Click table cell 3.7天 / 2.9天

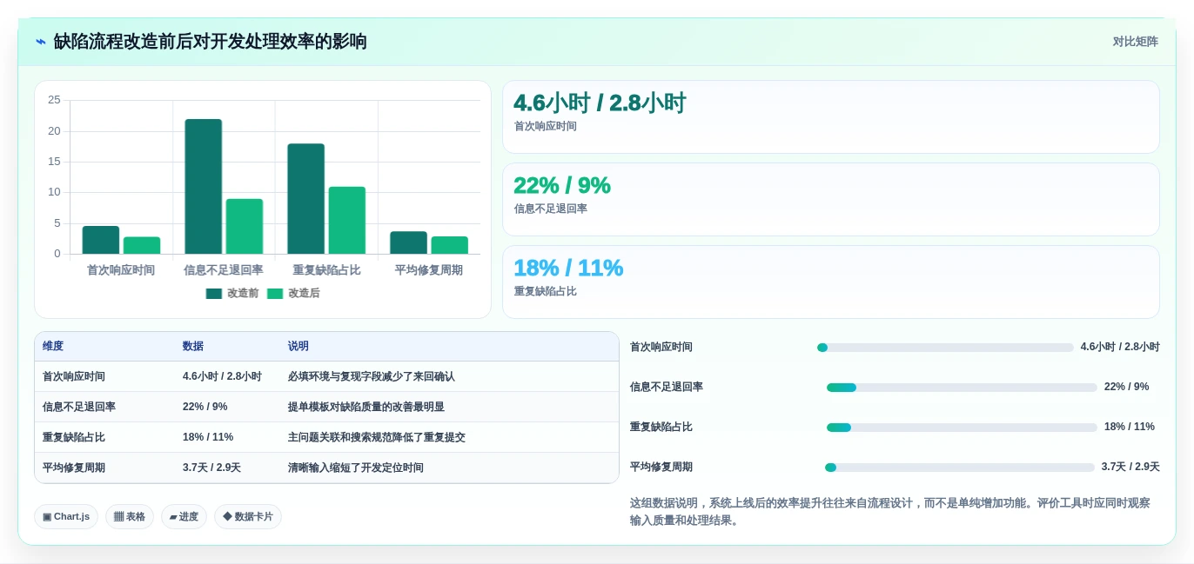211,468
